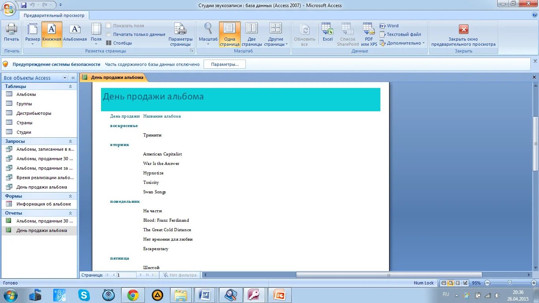Collapse navigation pane with double chevron

[73, 78]
